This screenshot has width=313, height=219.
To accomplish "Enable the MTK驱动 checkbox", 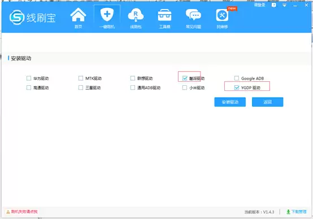I will [81, 78].
